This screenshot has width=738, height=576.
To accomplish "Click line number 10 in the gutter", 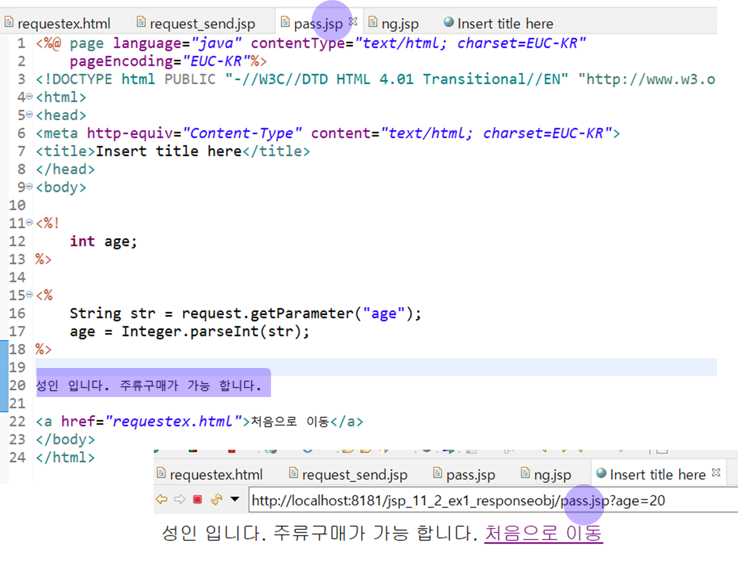I will (x=18, y=205).
